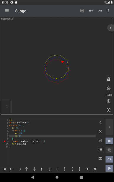Clear the editor with the X icon

100,131
